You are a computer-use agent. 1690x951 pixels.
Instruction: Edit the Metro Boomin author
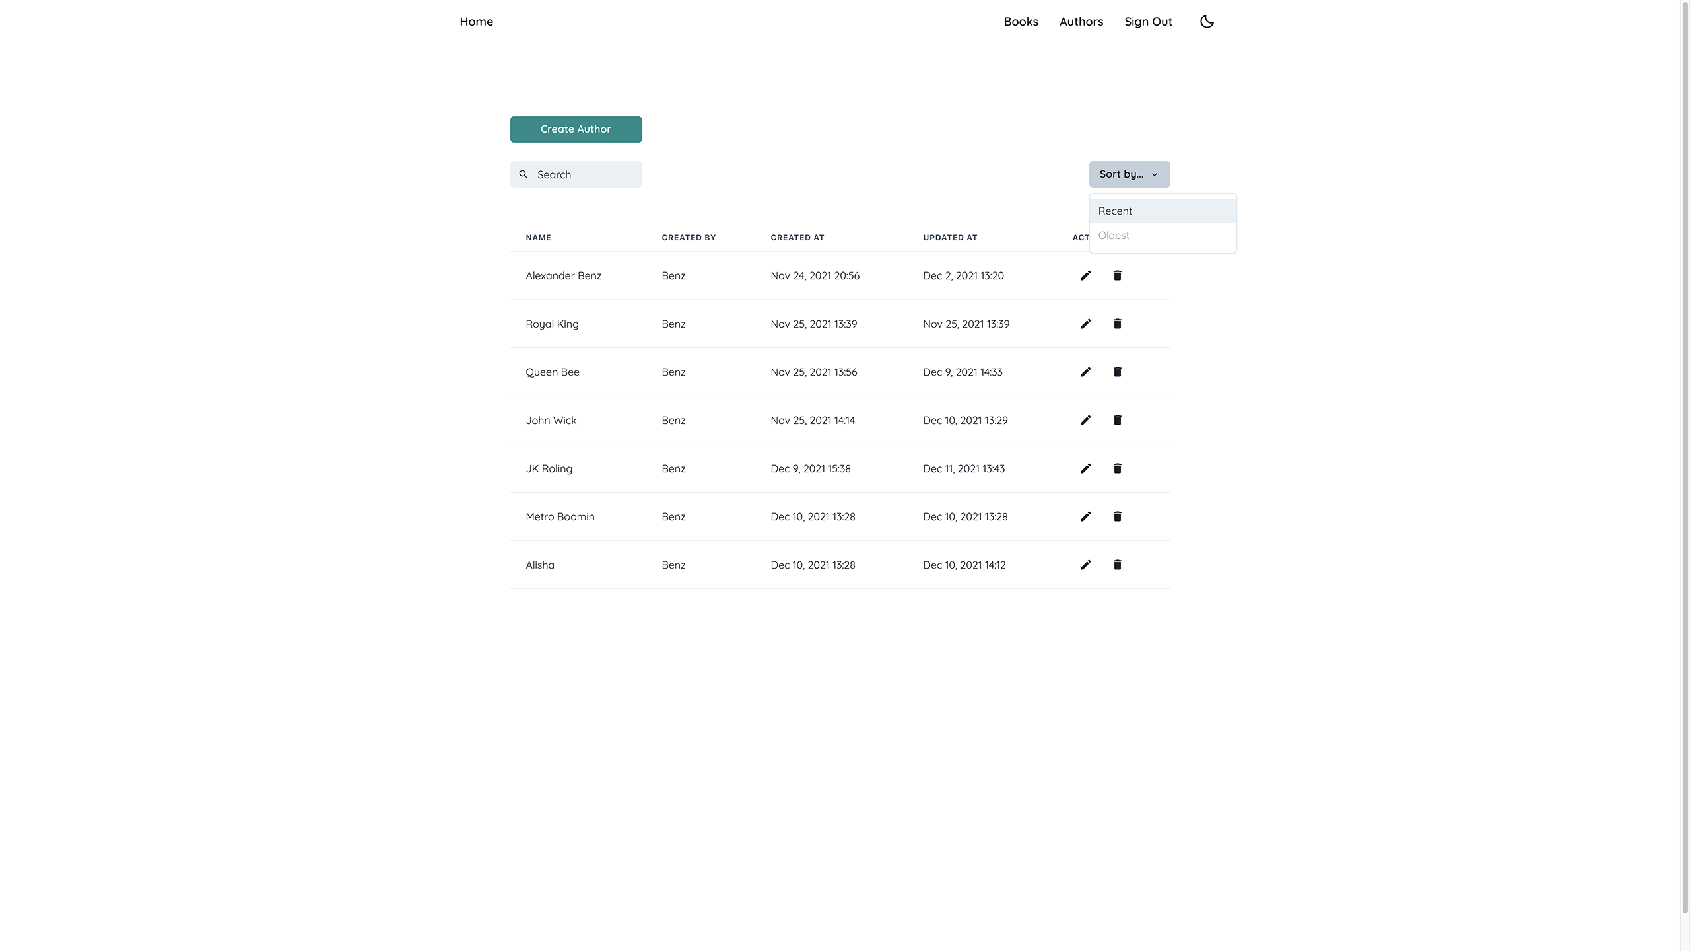pyautogui.click(x=1085, y=516)
